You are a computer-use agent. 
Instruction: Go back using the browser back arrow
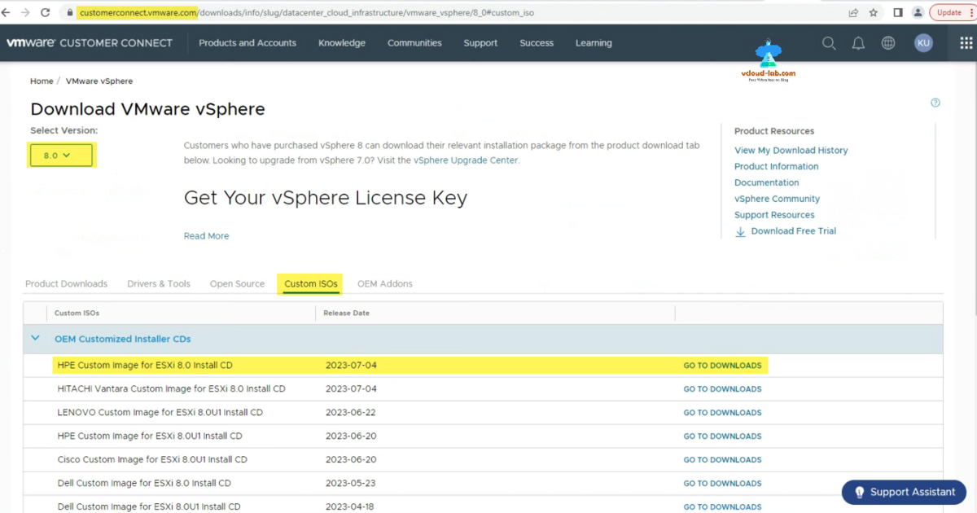[x=7, y=13]
